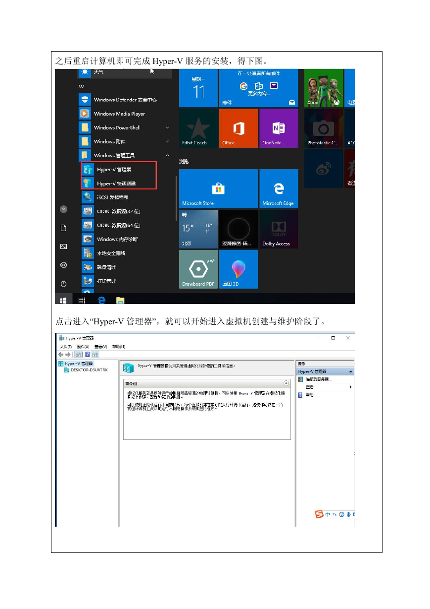The width and height of the screenshot is (430, 609).
Task: Open the 文件(F) menu
Action: [x=66, y=347]
